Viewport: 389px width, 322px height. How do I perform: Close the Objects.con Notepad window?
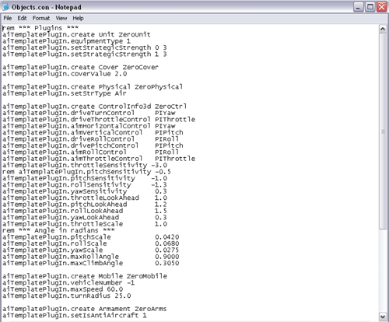pyautogui.click(x=382, y=7)
